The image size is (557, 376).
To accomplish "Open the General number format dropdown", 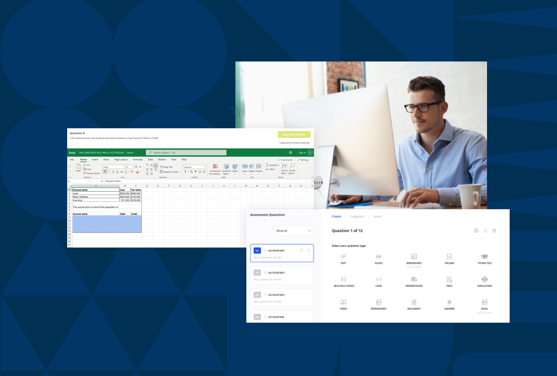I will point(194,167).
